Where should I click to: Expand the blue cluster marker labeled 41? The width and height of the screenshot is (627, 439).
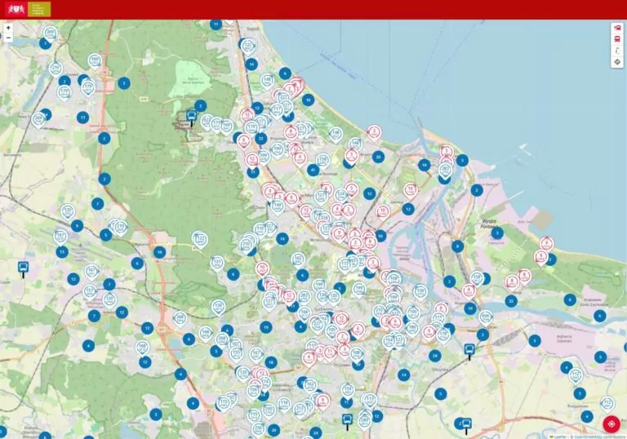313,170
